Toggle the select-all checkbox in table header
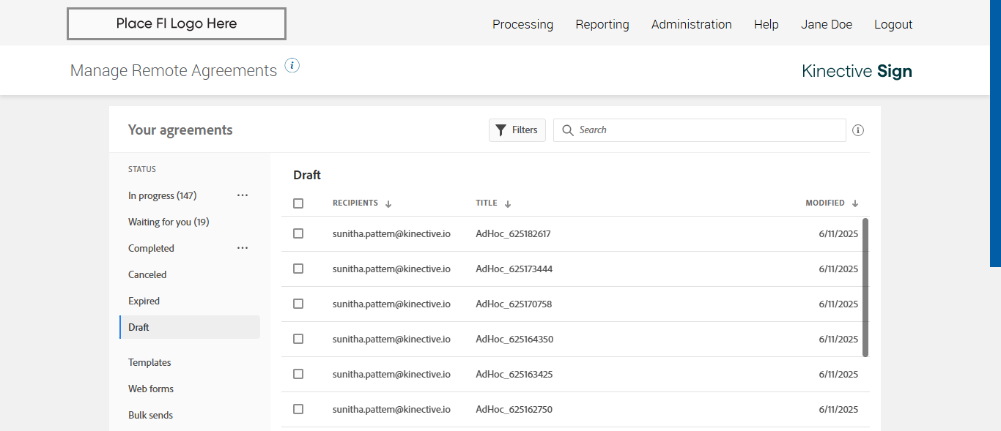The image size is (1001, 431). 298,203
